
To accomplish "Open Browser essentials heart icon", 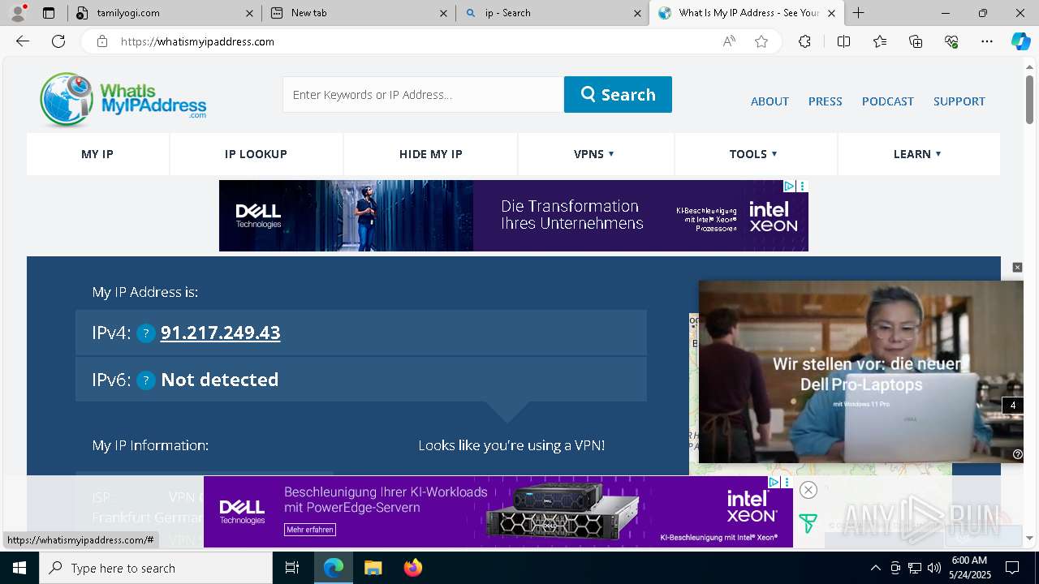I will point(951,41).
